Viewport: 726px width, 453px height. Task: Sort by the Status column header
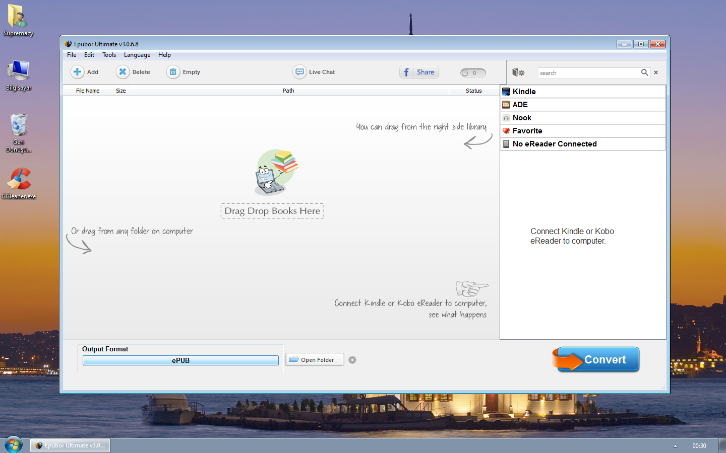(474, 91)
